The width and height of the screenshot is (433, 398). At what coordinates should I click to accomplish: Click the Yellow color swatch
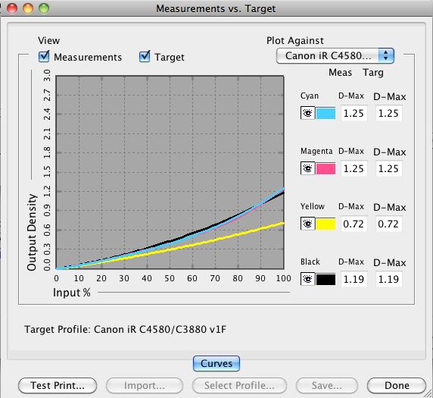click(x=326, y=224)
